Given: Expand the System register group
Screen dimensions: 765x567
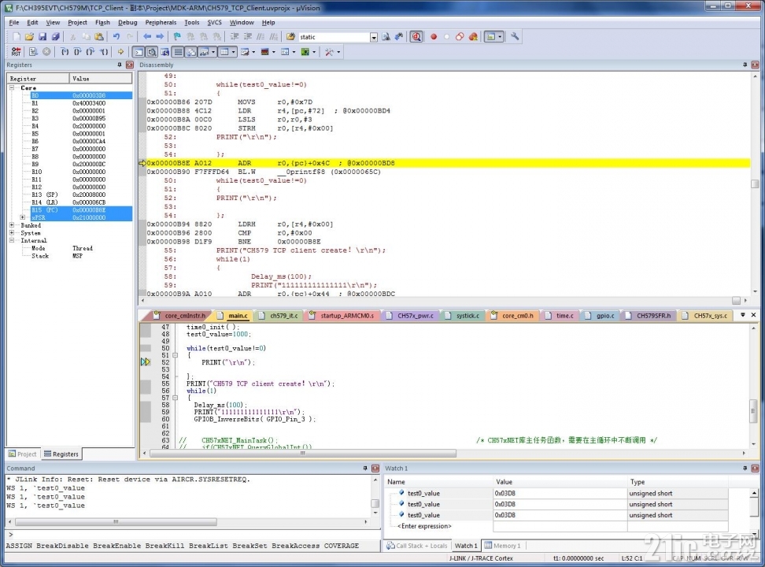Looking at the screenshot, I should (12, 233).
